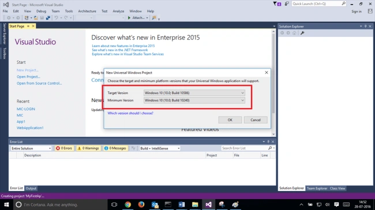Click the Home icon in Solution Explorer
375x210 pixels.
click(x=294, y=33)
